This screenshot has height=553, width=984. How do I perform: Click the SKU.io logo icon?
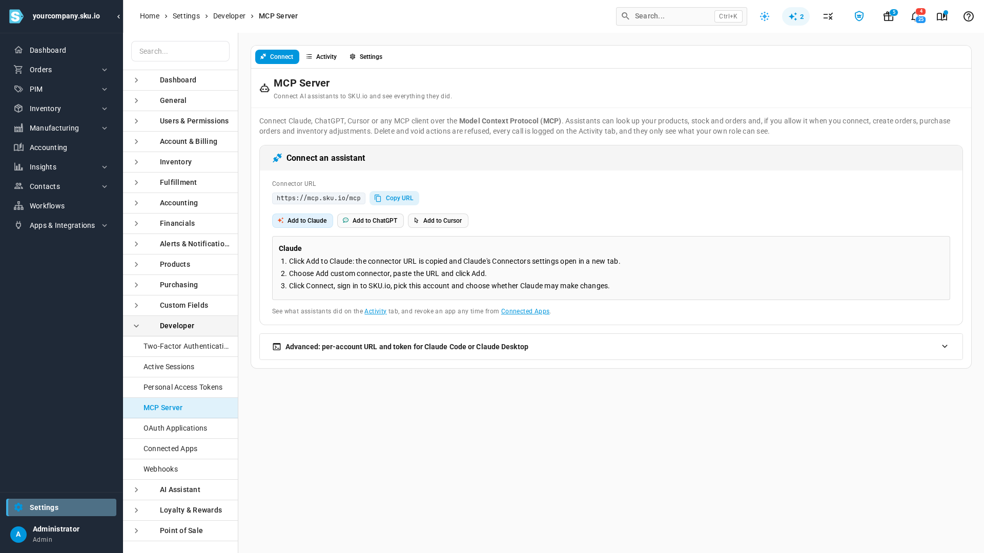tap(16, 16)
